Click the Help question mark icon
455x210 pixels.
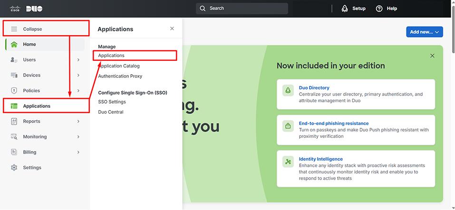[379, 9]
